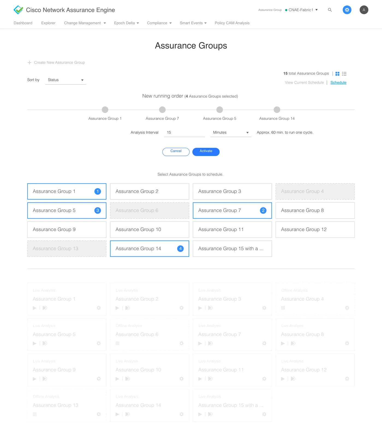Deselect Assurance Group 5 from schedule

click(x=67, y=210)
